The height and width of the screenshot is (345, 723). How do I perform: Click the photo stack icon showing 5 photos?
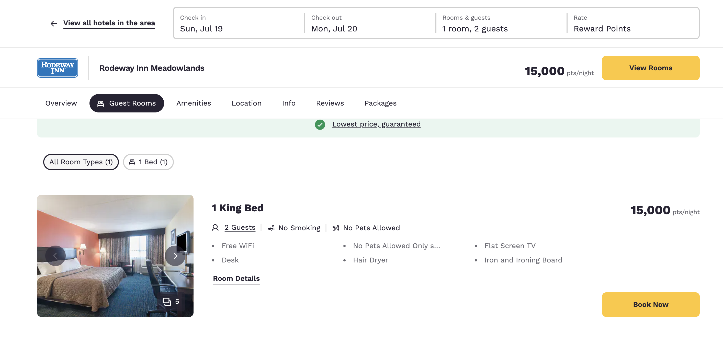coord(167,302)
